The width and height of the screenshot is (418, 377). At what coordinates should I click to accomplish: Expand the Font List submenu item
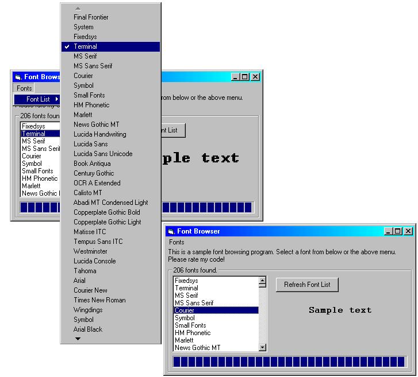pyautogui.click(x=38, y=99)
